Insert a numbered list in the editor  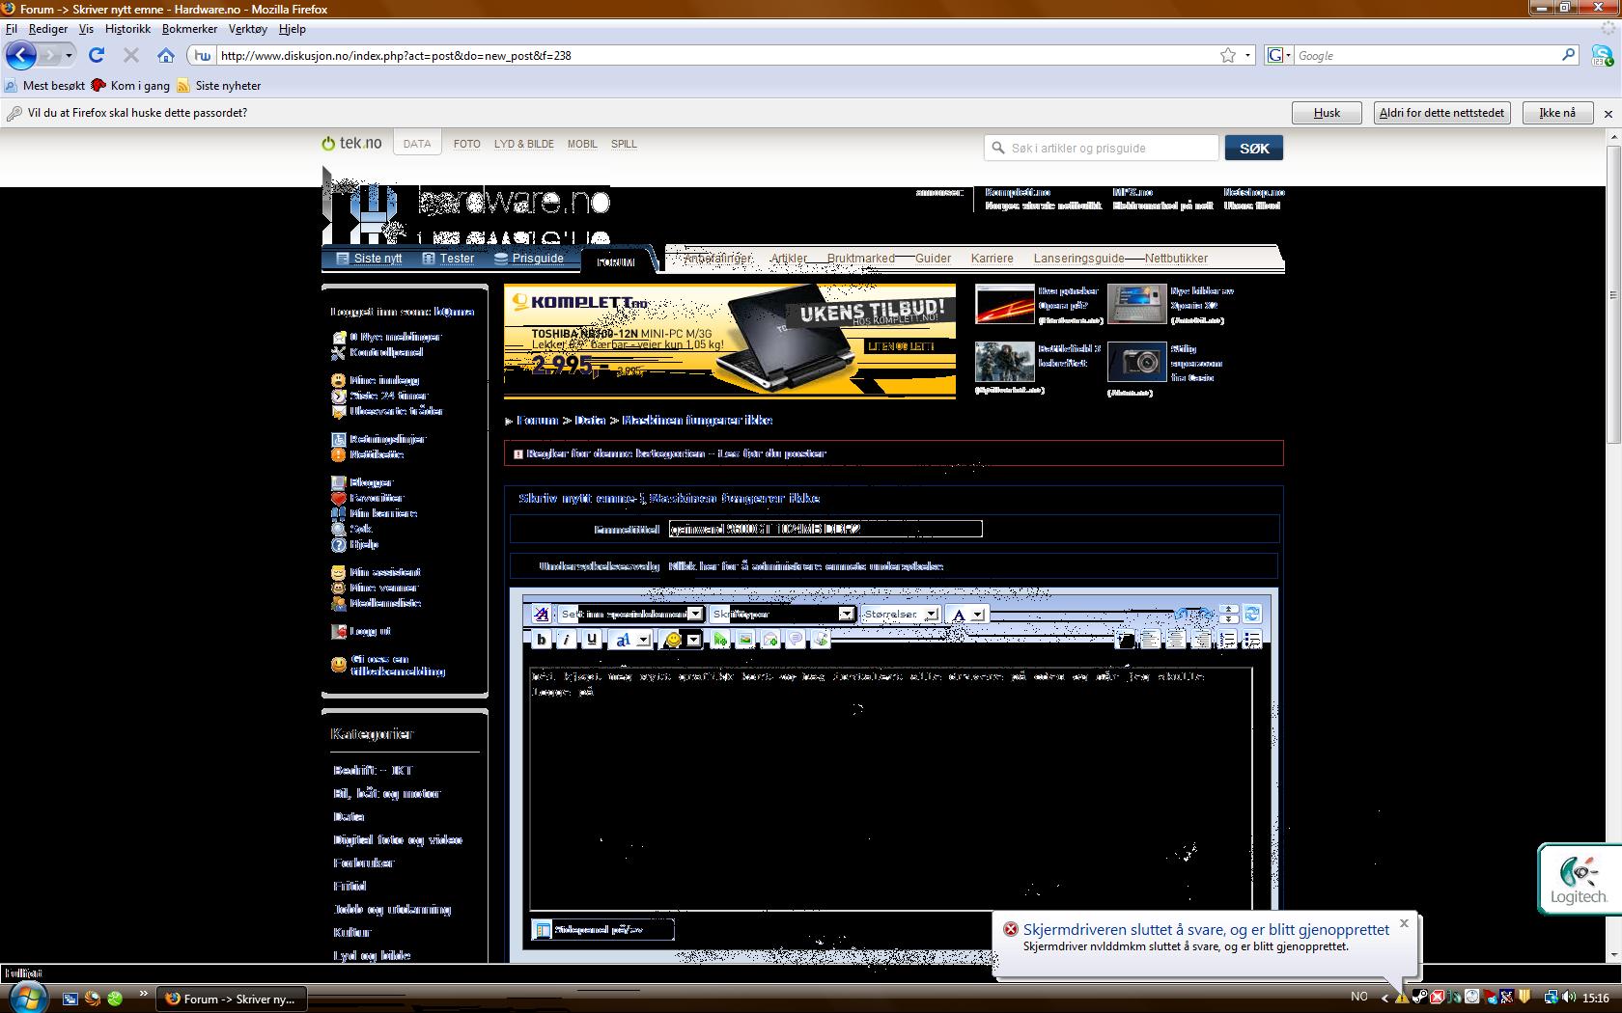(x=1227, y=640)
